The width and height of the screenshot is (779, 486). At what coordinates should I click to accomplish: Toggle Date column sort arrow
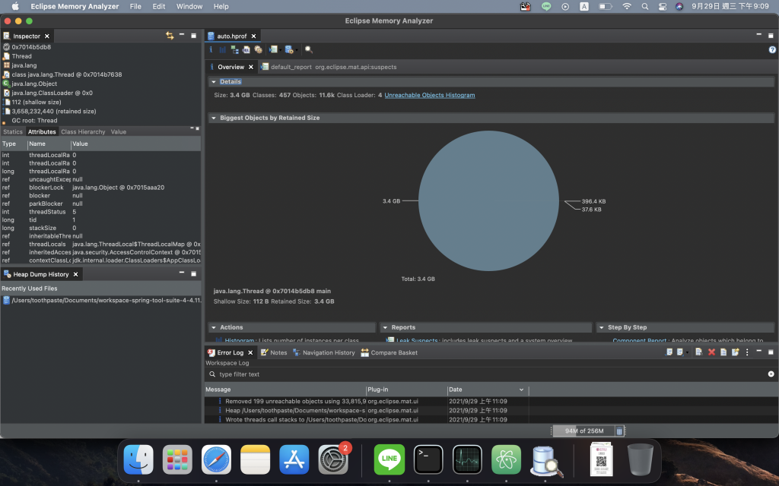[521, 390]
